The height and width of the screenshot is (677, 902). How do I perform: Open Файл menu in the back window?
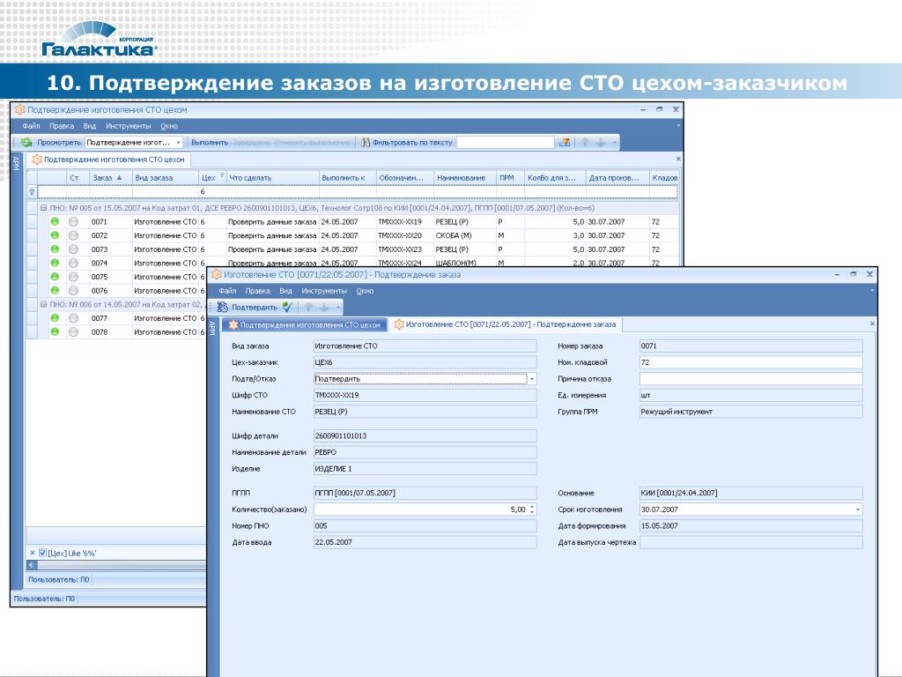[x=31, y=126]
